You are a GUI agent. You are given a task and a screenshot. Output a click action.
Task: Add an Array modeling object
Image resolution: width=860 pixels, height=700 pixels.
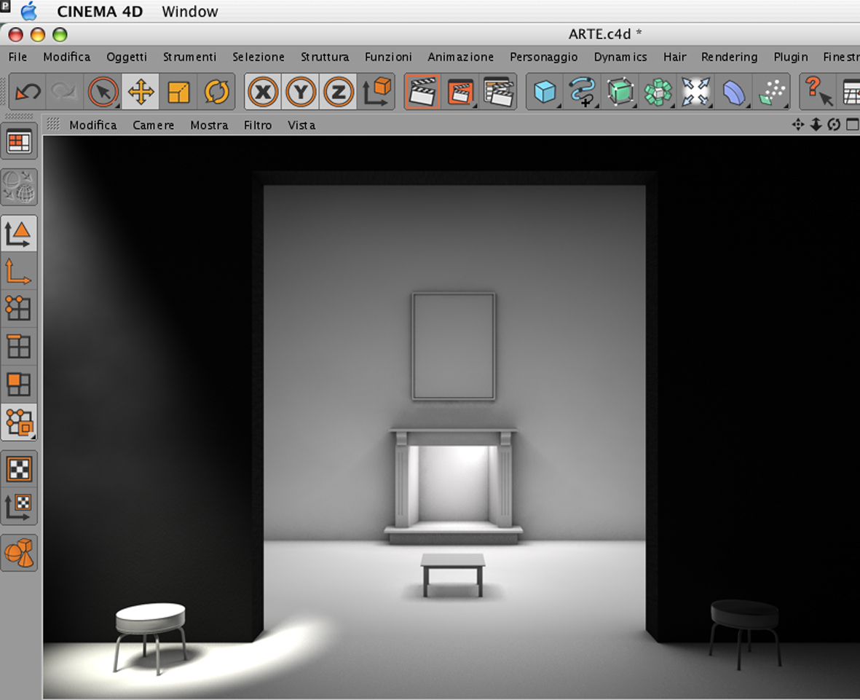pos(658,92)
